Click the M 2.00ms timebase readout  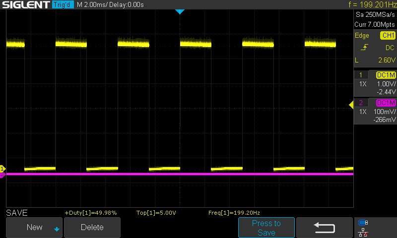tap(92, 4)
